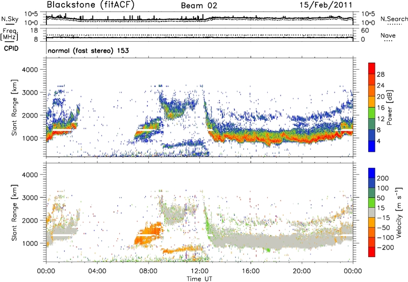The width and height of the screenshot is (408, 282).
Task: Click the 'Velocity [m s-1]' colorbar label
Action: click(x=398, y=212)
